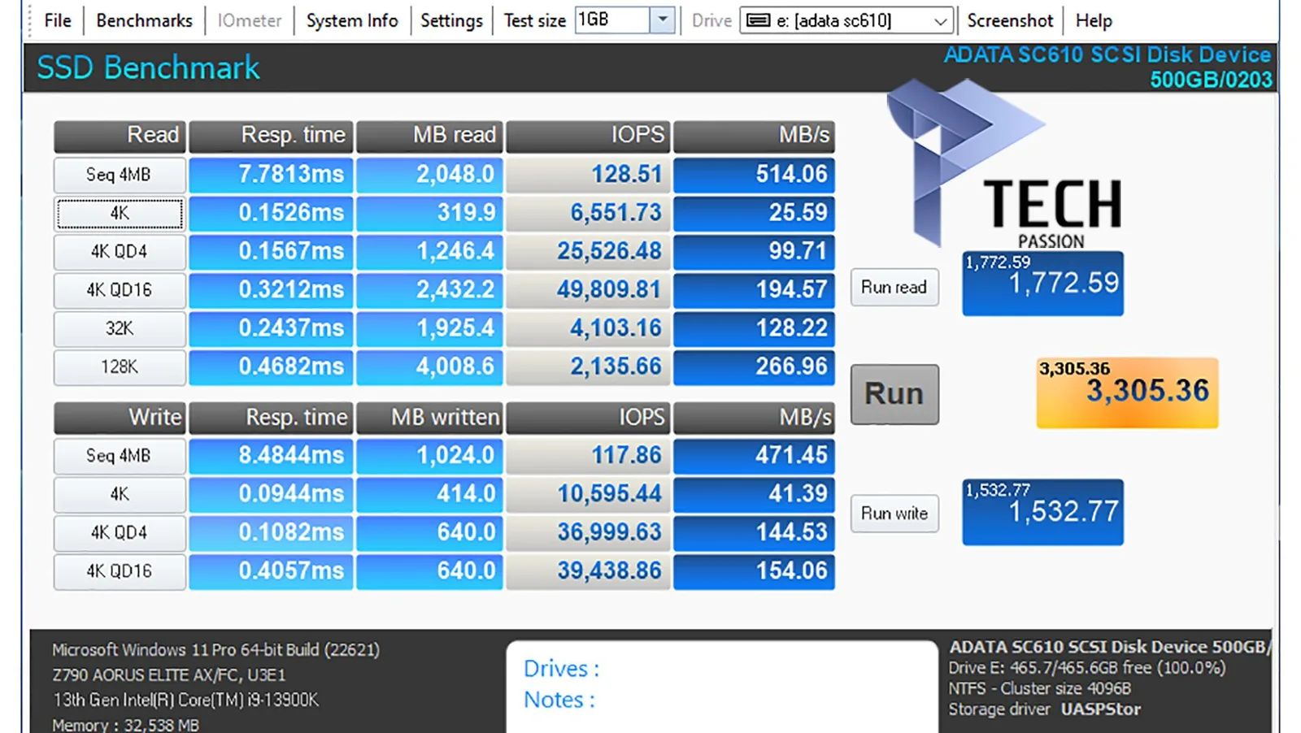Toggle the Read 128K test button
Screen dimensions: 1301x733
[x=120, y=366]
